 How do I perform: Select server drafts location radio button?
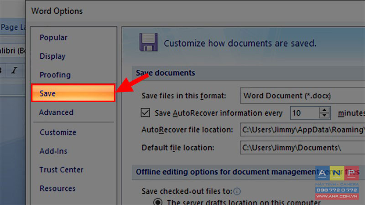point(158,202)
